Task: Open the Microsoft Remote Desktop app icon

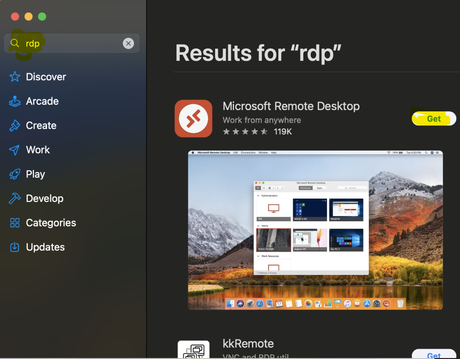Action: point(193,118)
